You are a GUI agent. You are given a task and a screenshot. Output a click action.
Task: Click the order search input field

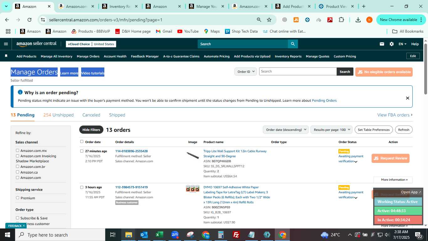pos(298,72)
